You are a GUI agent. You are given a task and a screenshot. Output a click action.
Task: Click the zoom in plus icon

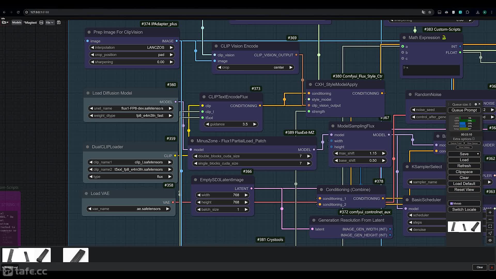(490, 212)
